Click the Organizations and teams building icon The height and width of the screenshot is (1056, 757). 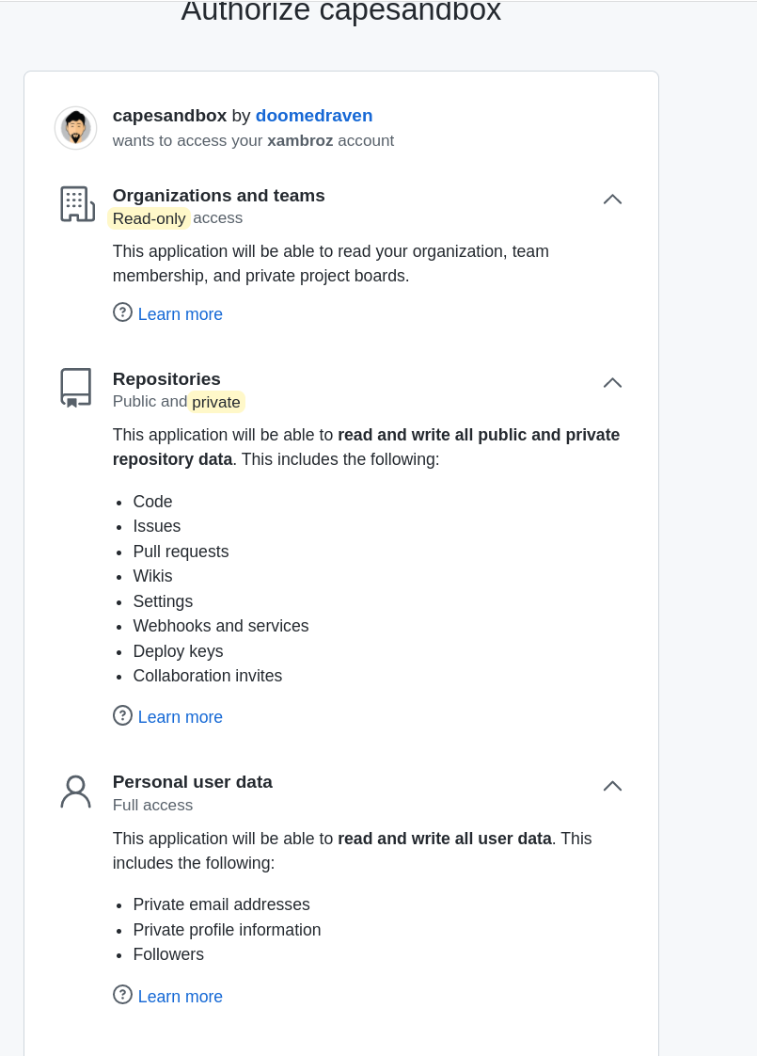[x=76, y=203]
